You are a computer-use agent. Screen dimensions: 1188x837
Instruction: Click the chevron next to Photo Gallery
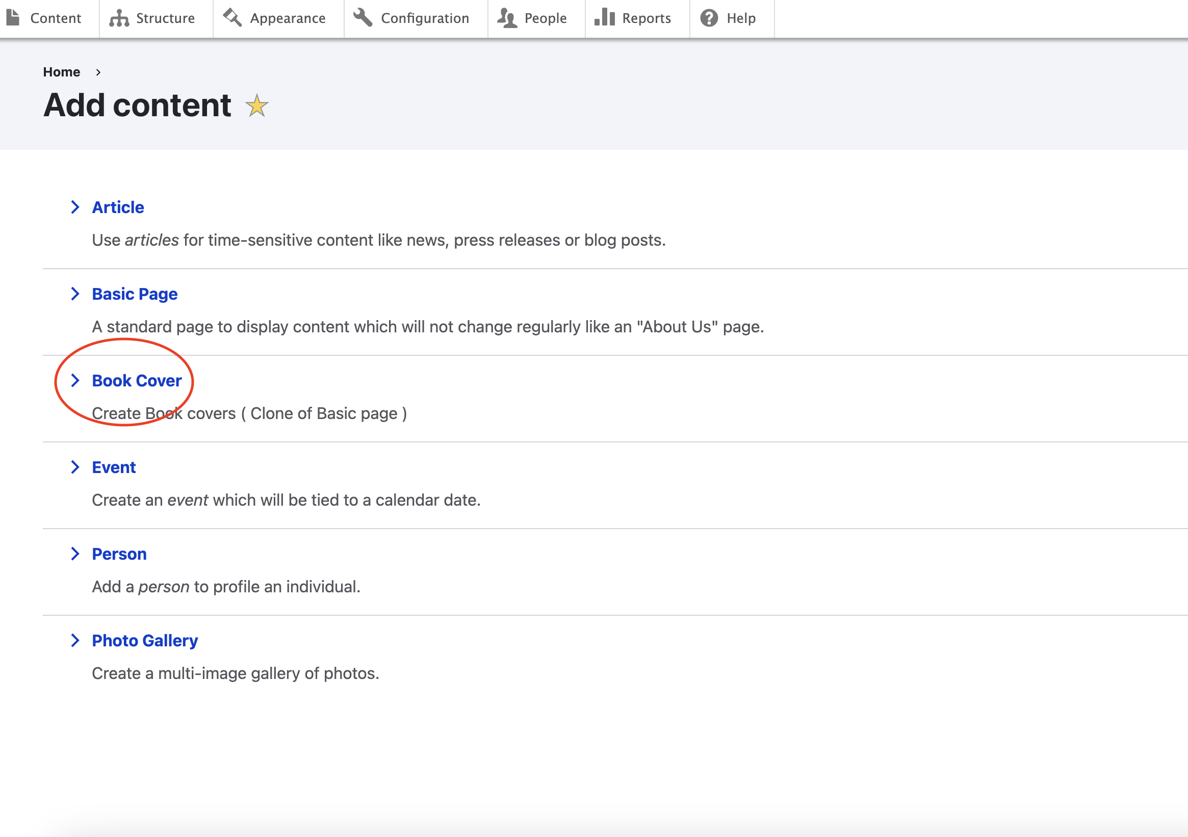[75, 640]
